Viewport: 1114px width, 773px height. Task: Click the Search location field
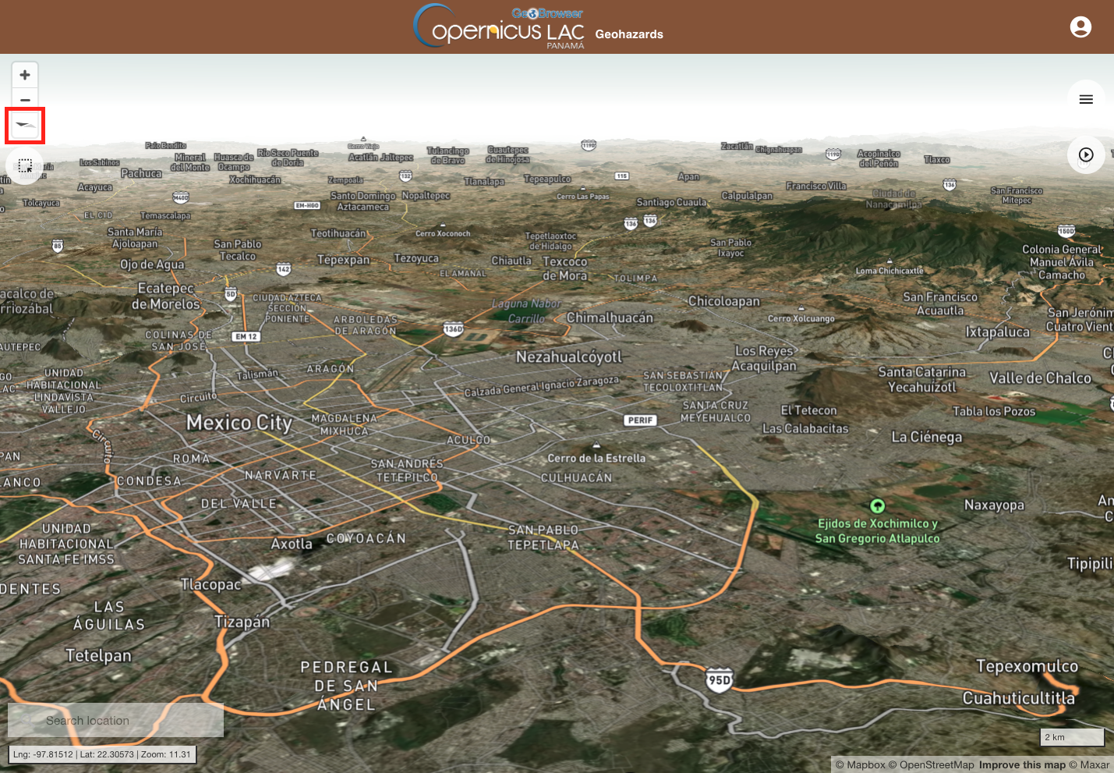[115, 720]
